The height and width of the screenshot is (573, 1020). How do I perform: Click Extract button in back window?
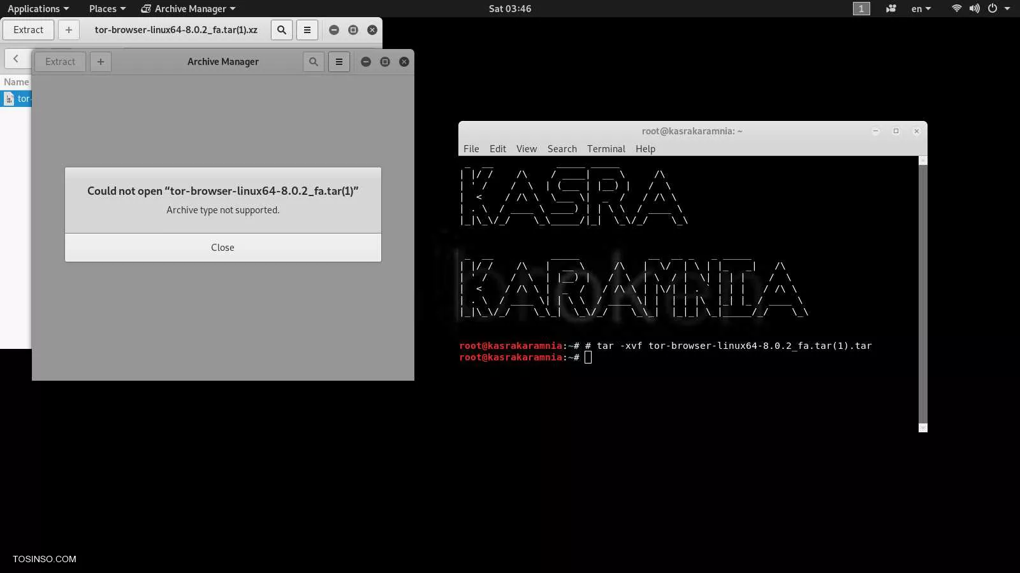(29, 30)
